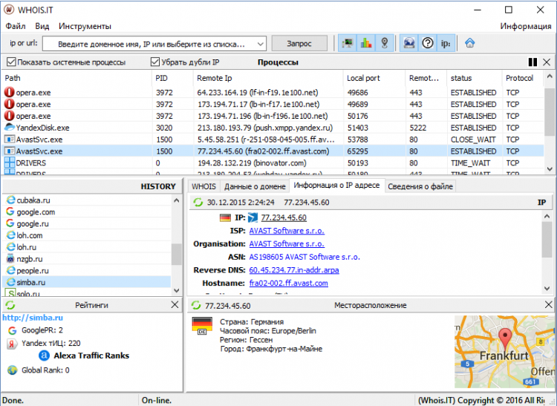Screen dimensions: 557x406
Task: Toggle 'Убрать дубли IP' checkbox
Action: [155, 62]
